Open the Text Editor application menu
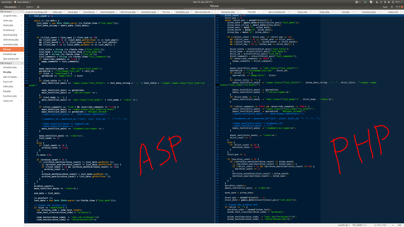Viewport: 404px width, 227px height. [22, 2]
